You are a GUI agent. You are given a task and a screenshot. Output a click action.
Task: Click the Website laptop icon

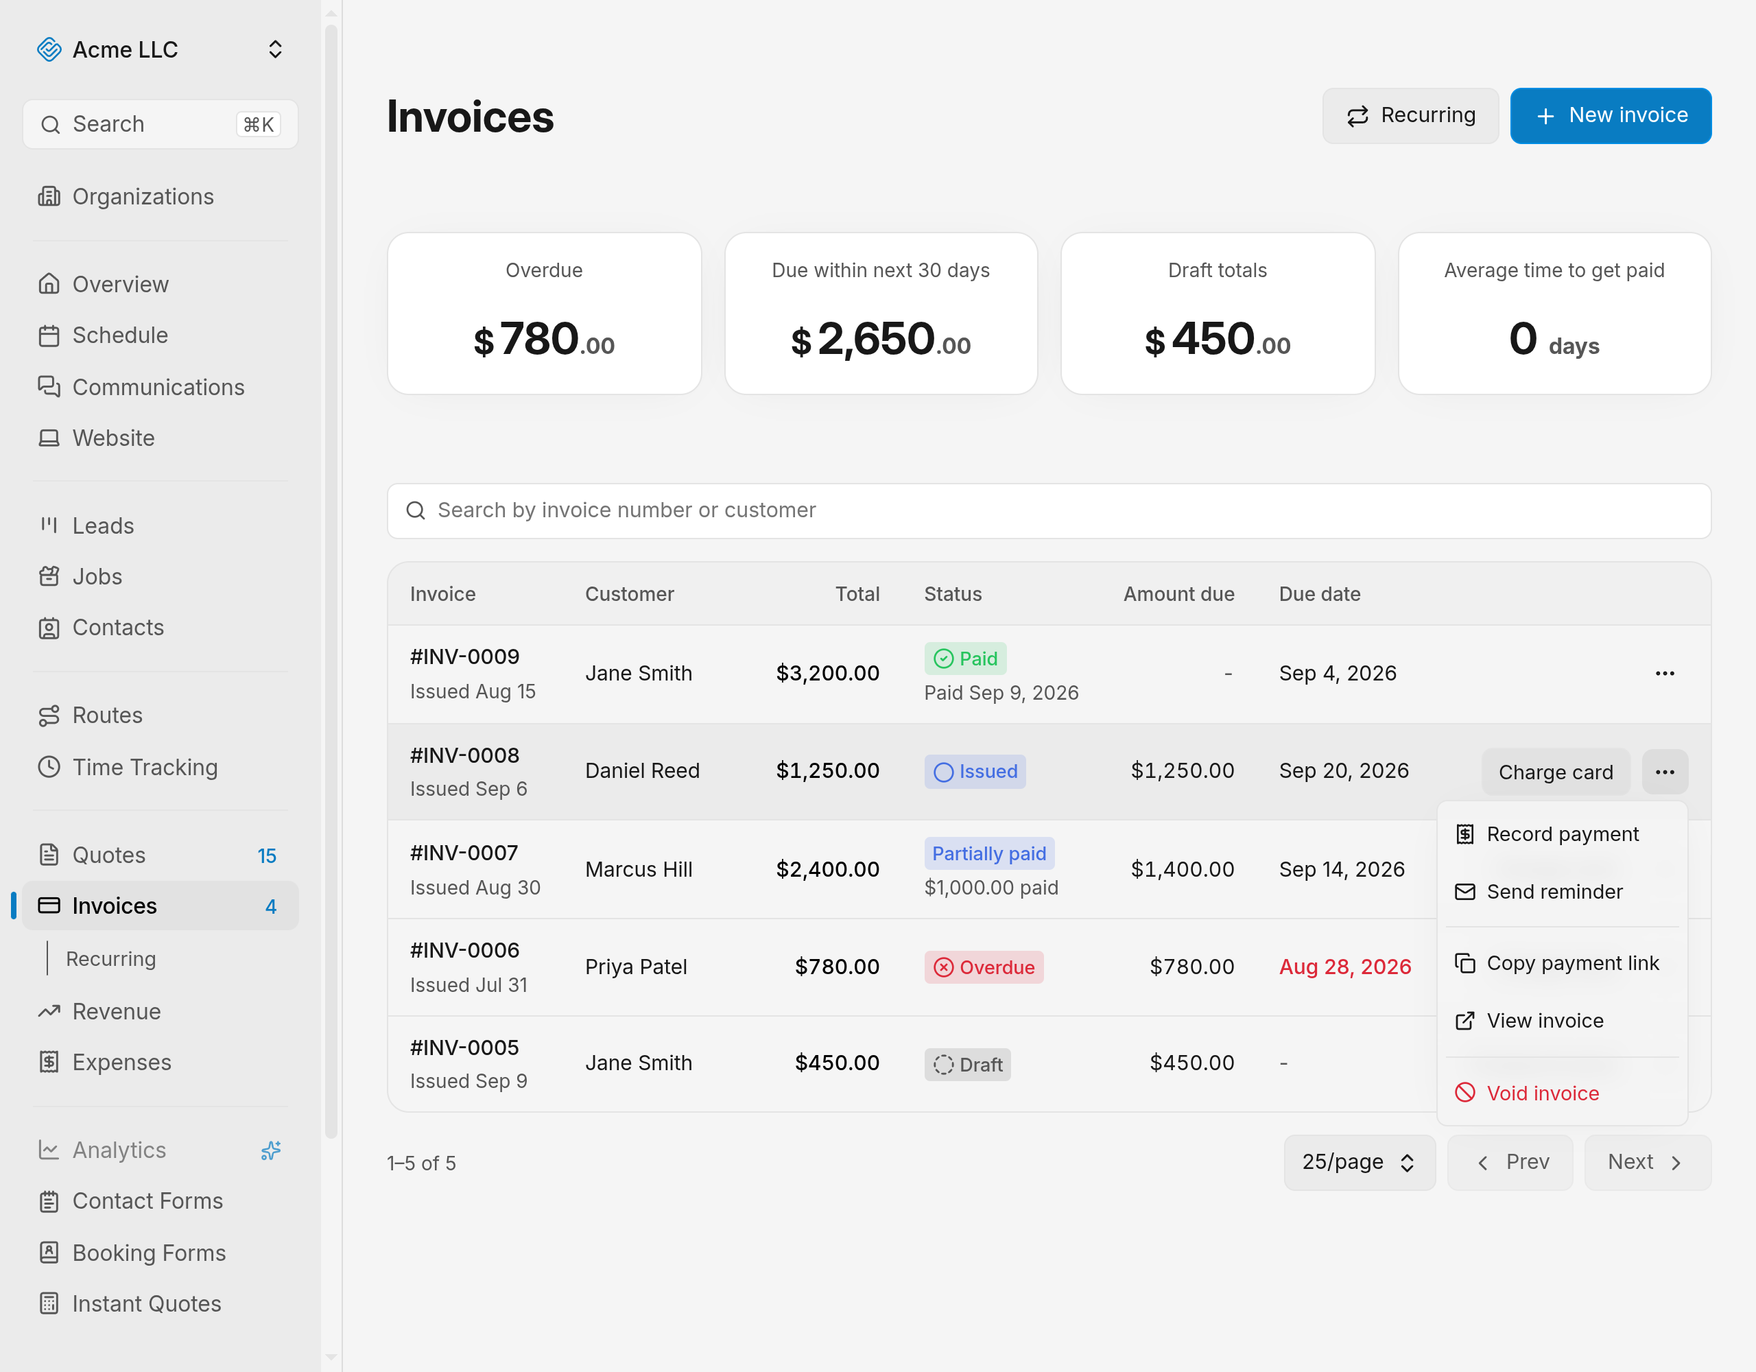tap(49, 438)
